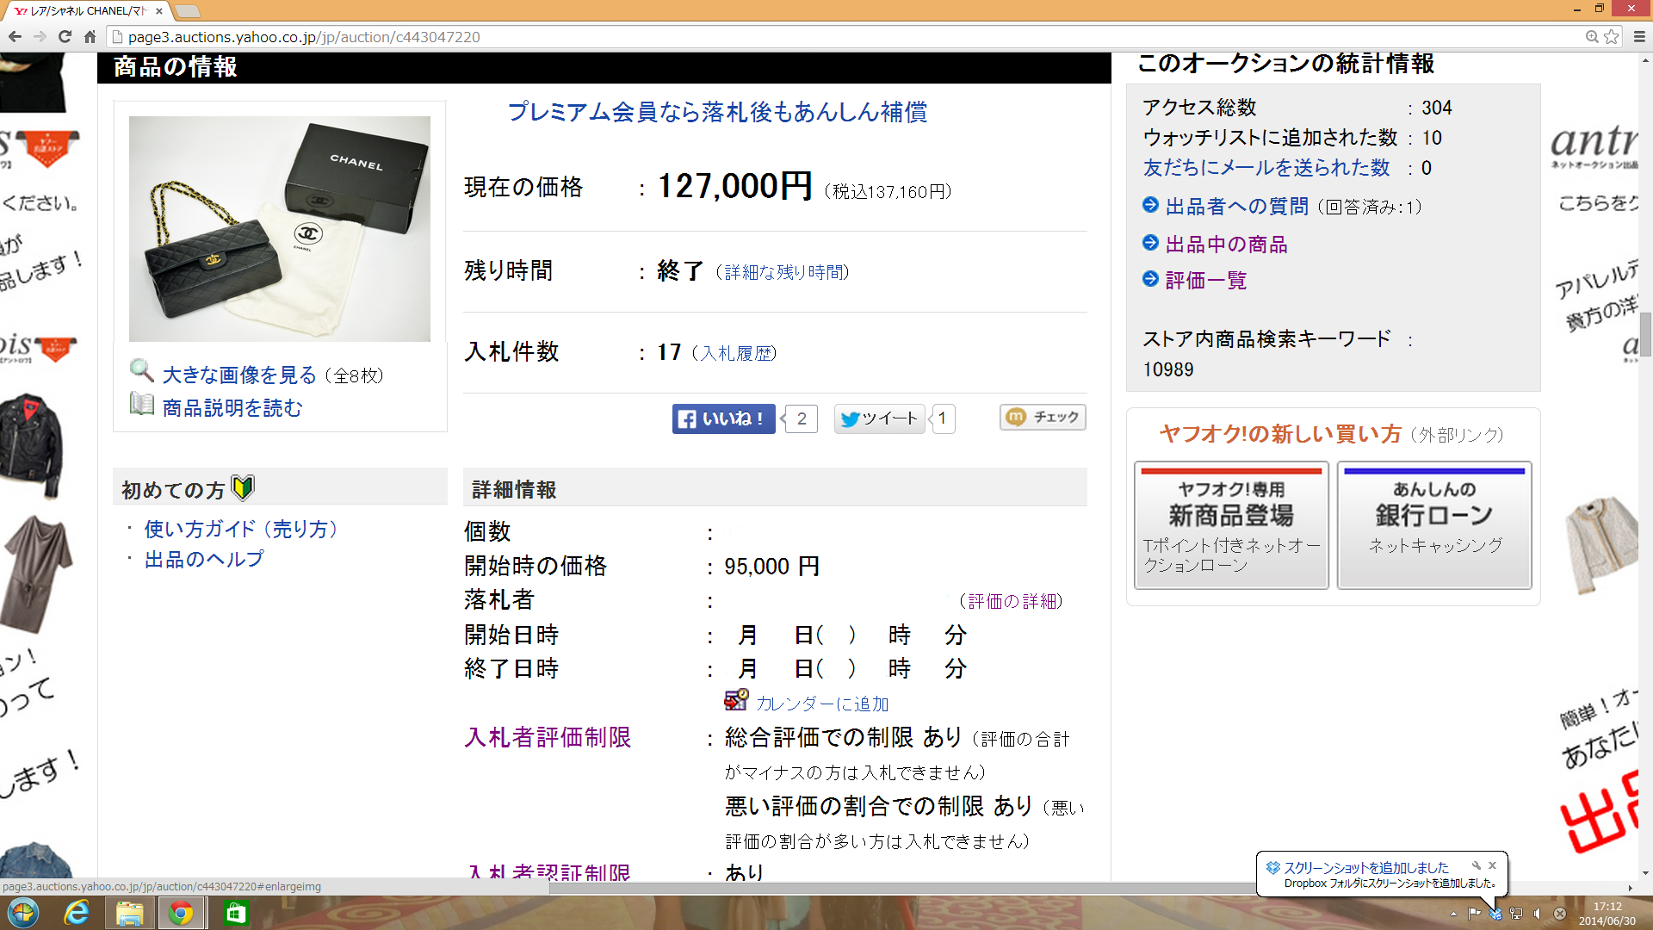
Task: Go forward with the browser Forward arrow
Action: 40,37
